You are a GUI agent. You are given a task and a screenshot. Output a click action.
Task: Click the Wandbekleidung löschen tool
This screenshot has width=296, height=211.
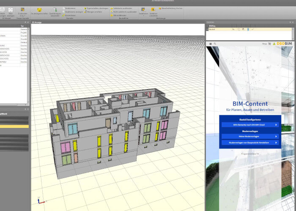[x=171, y=8]
